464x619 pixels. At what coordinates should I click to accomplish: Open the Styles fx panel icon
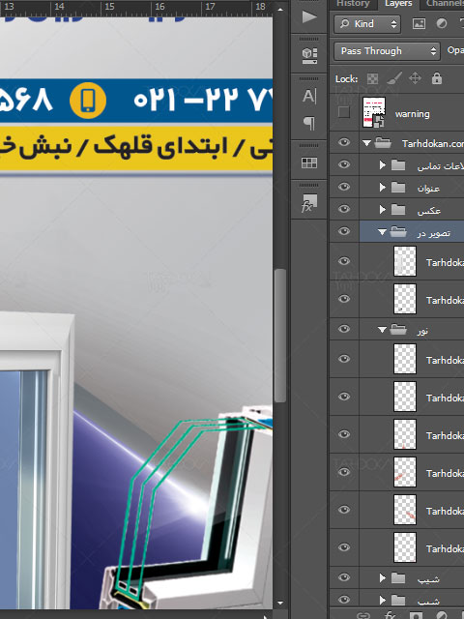(x=309, y=203)
